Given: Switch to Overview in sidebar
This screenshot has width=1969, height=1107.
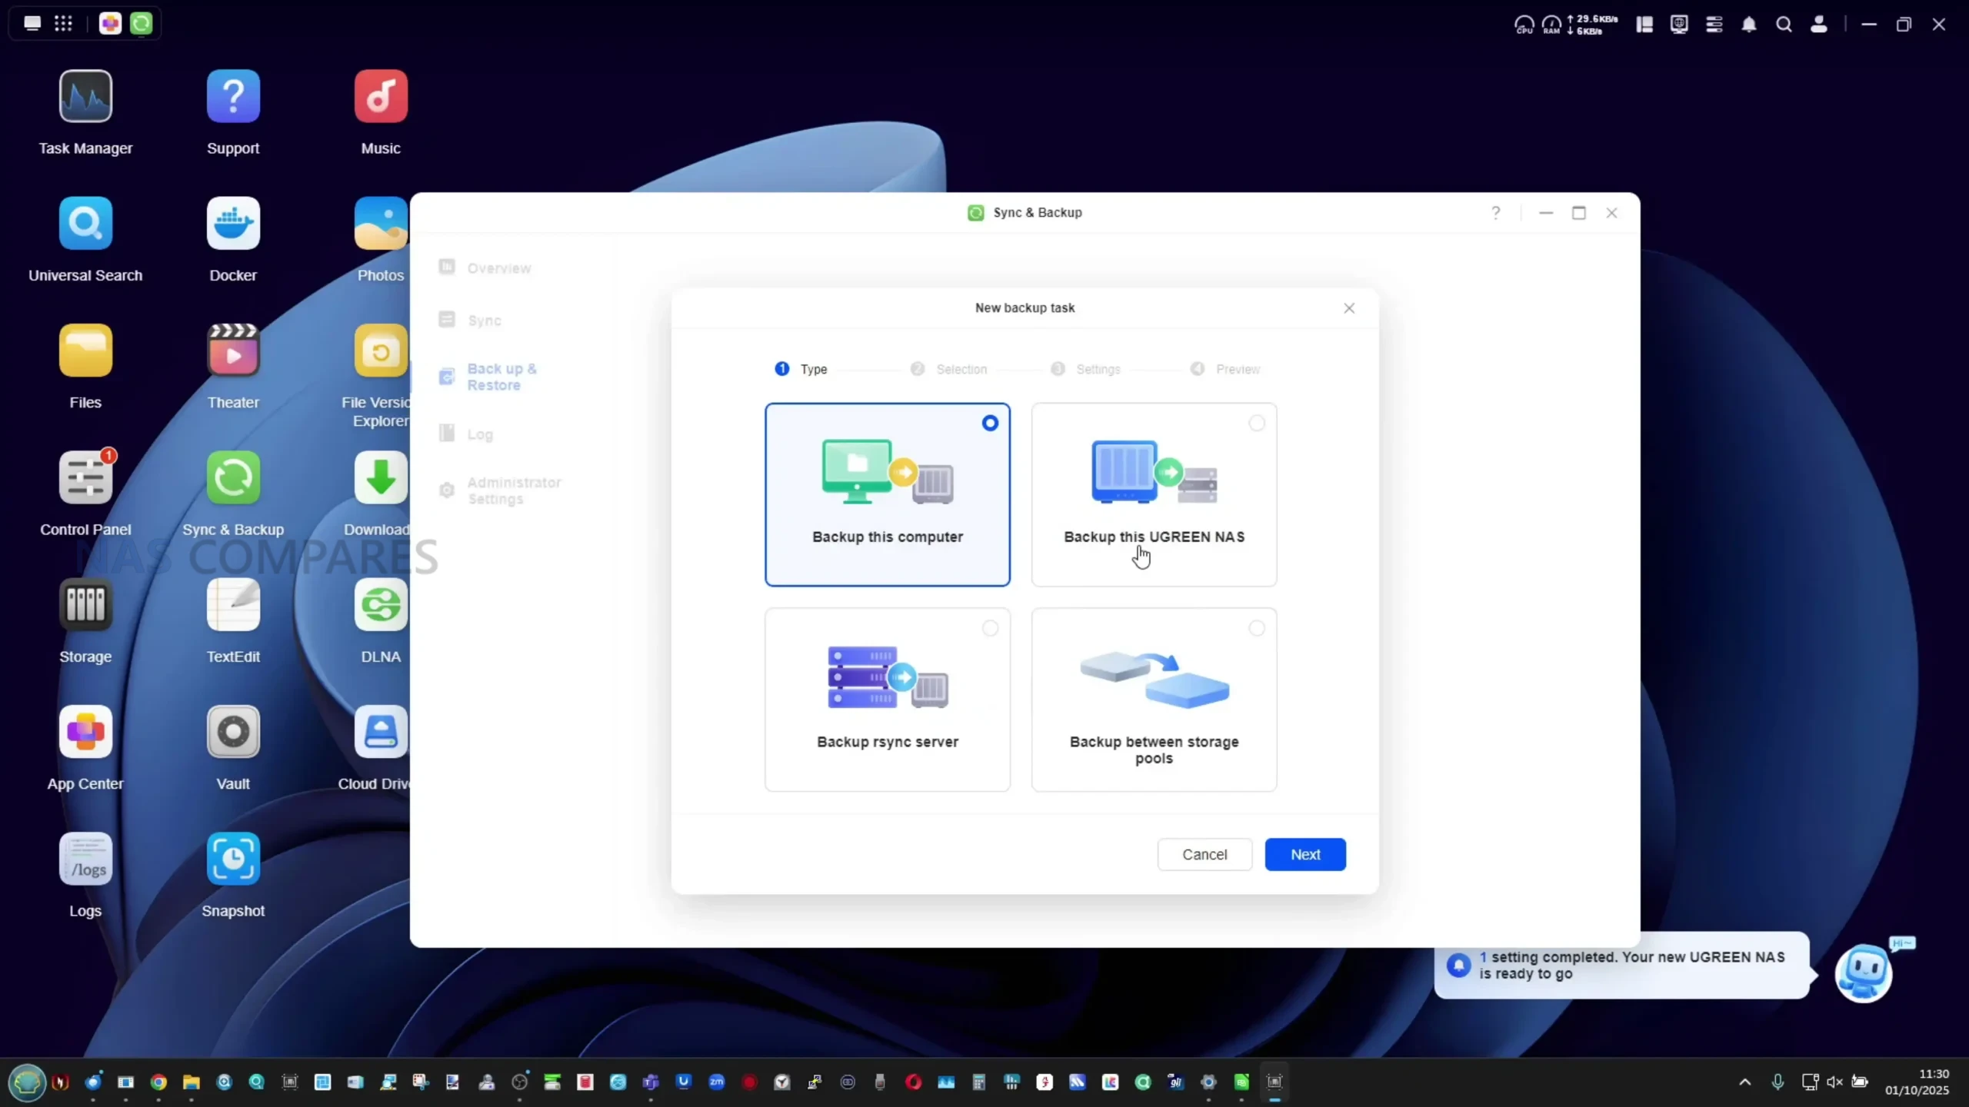Looking at the screenshot, I should [x=498, y=268].
